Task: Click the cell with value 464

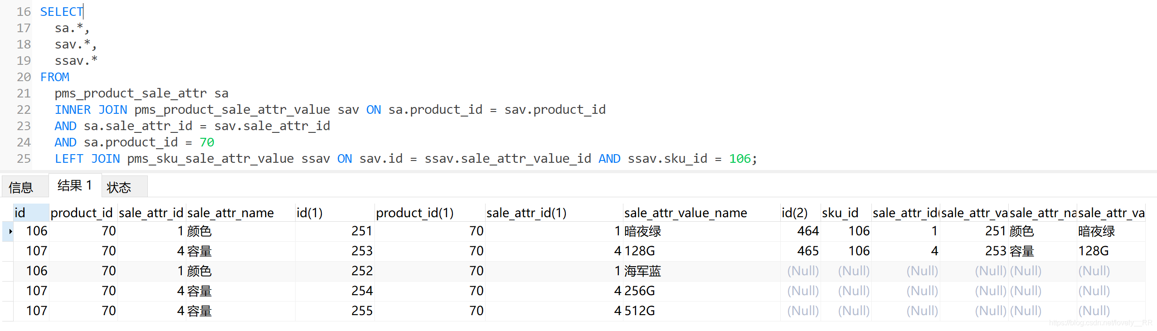Action: (x=807, y=231)
